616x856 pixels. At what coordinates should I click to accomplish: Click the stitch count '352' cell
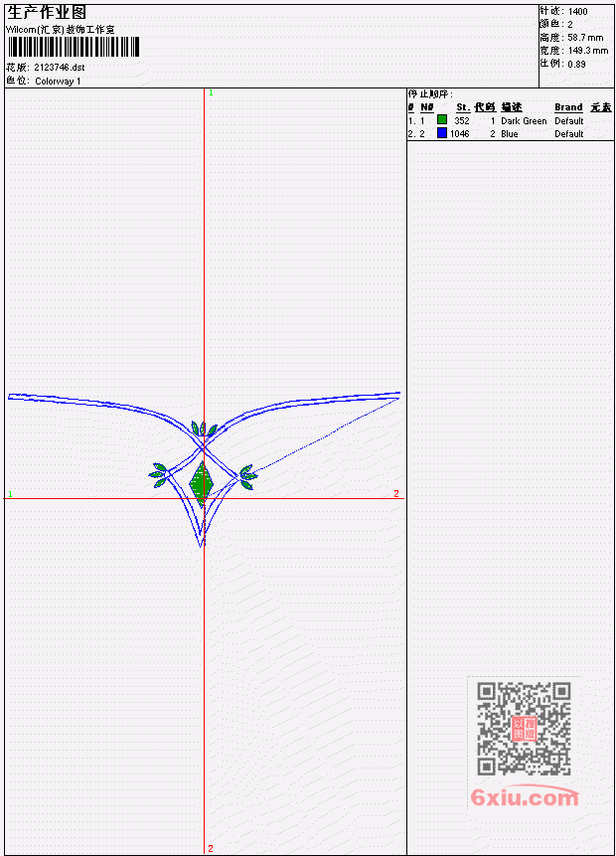click(x=462, y=120)
